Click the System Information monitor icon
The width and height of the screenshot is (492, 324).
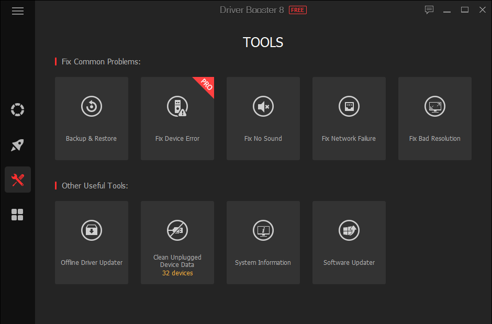[263, 230]
